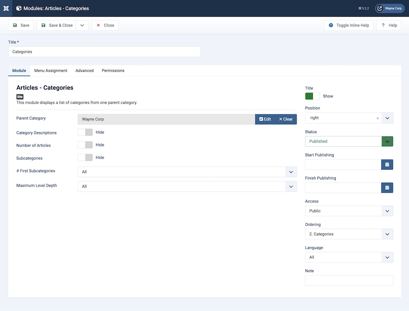
Task: Click the Close button with red X
Action: tap(105, 25)
